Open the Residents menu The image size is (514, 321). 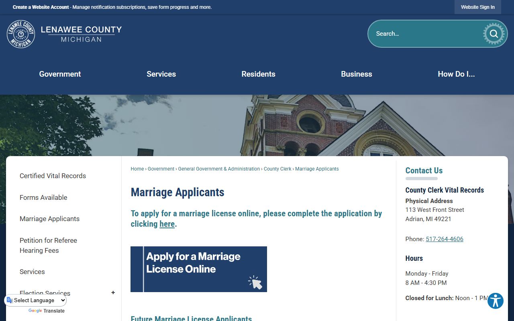(258, 74)
